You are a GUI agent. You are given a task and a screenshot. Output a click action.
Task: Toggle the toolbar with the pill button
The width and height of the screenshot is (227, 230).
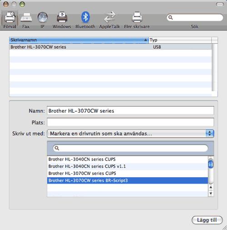220,5
